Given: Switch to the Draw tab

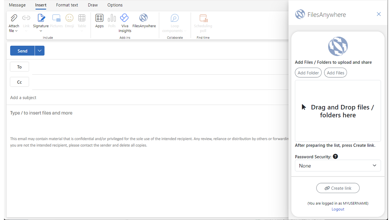Looking at the screenshot, I should point(93,5).
